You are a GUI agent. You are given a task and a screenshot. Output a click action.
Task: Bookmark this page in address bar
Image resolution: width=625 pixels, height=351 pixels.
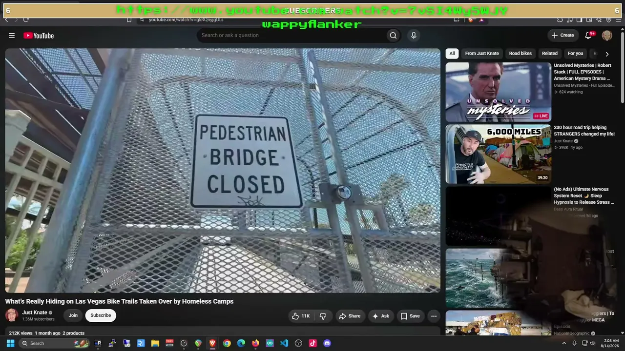pyautogui.click(x=129, y=19)
